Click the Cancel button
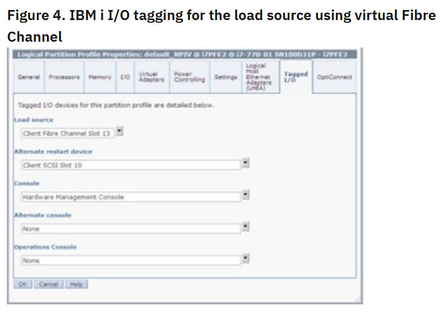443x316 pixels. coord(49,284)
